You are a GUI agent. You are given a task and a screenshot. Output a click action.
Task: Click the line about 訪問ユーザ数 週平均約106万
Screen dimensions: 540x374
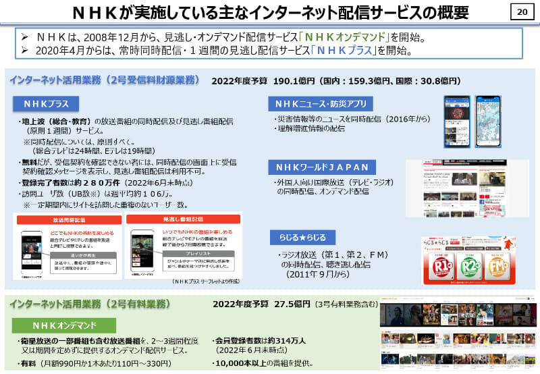(95, 194)
